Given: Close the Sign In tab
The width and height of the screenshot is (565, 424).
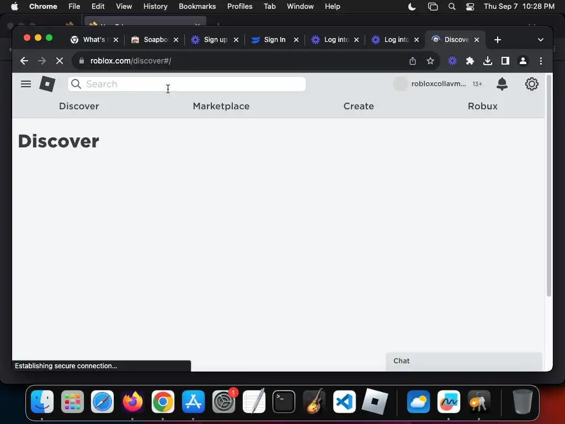Looking at the screenshot, I should point(296,40).
